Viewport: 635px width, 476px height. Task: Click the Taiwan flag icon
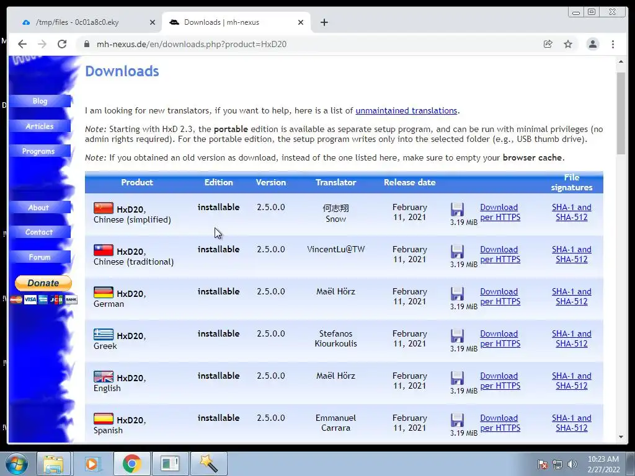104,250
